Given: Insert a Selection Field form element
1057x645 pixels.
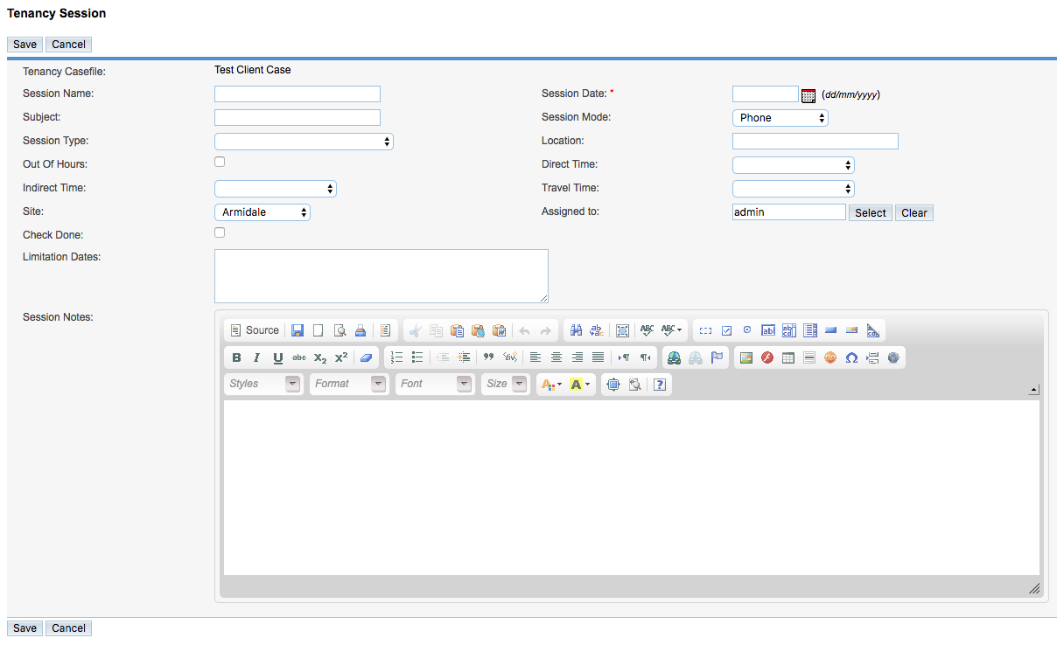Looking at the screenshot, I should pos(810,330).
